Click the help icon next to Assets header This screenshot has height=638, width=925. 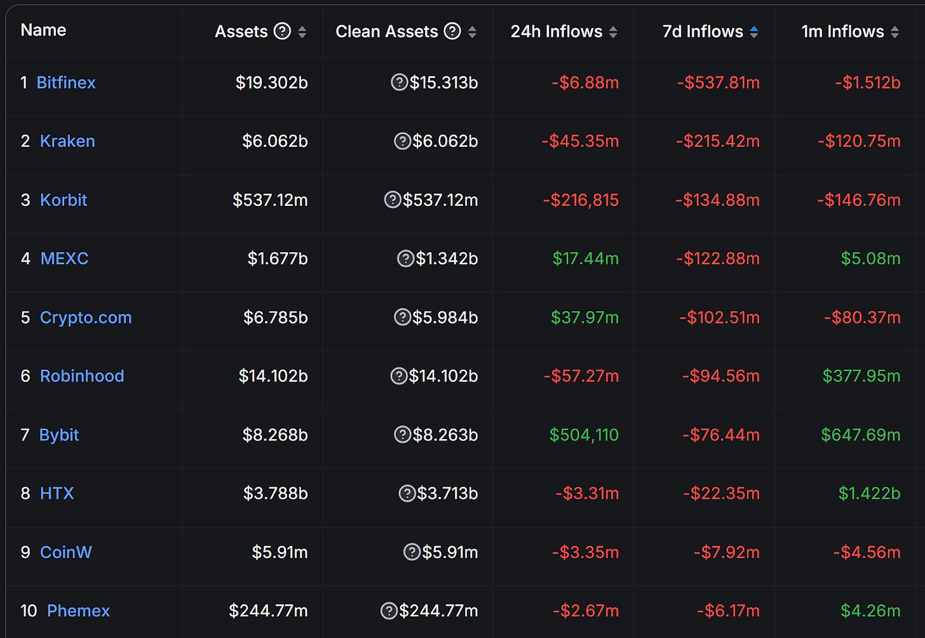282,31
